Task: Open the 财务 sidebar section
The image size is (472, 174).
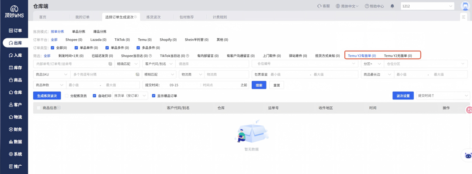Action: point(15,129)
